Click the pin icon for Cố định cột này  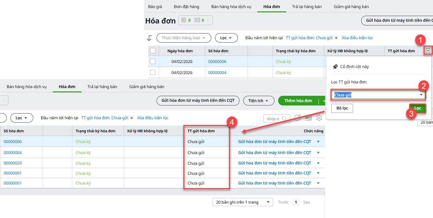tap(335, 67)
